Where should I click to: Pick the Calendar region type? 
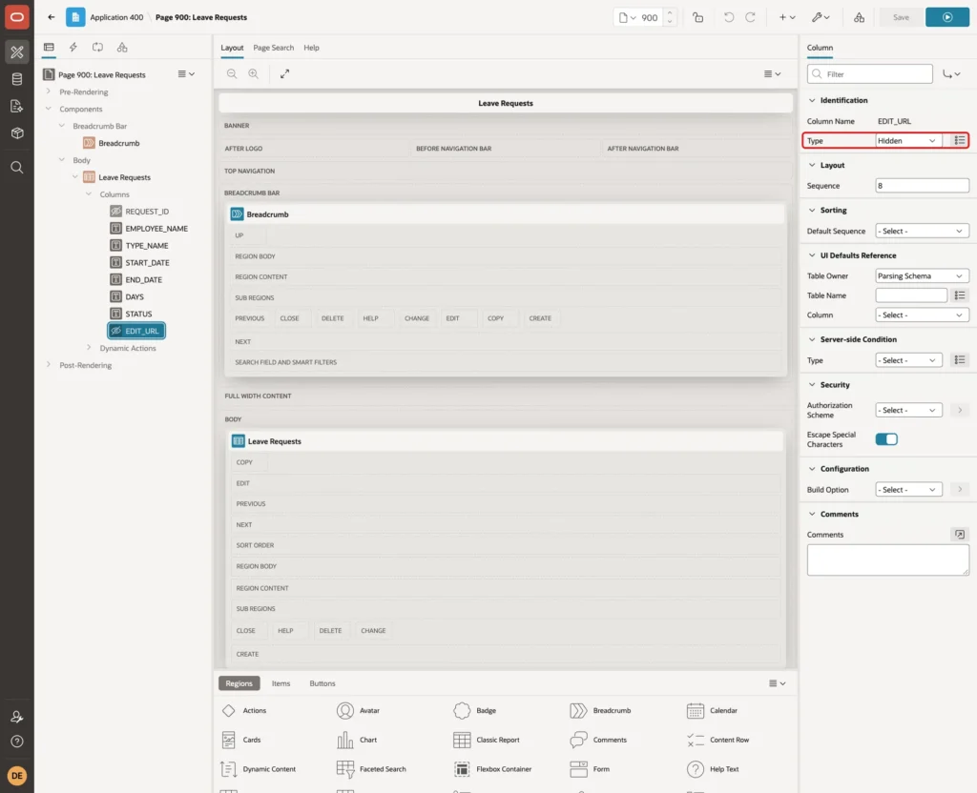click(x=712, y=711)
